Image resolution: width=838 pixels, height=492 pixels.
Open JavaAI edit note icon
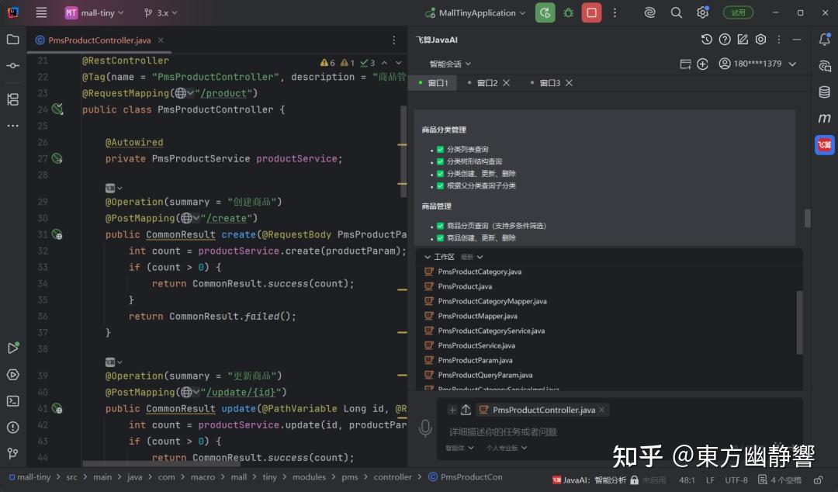(743, 39)
